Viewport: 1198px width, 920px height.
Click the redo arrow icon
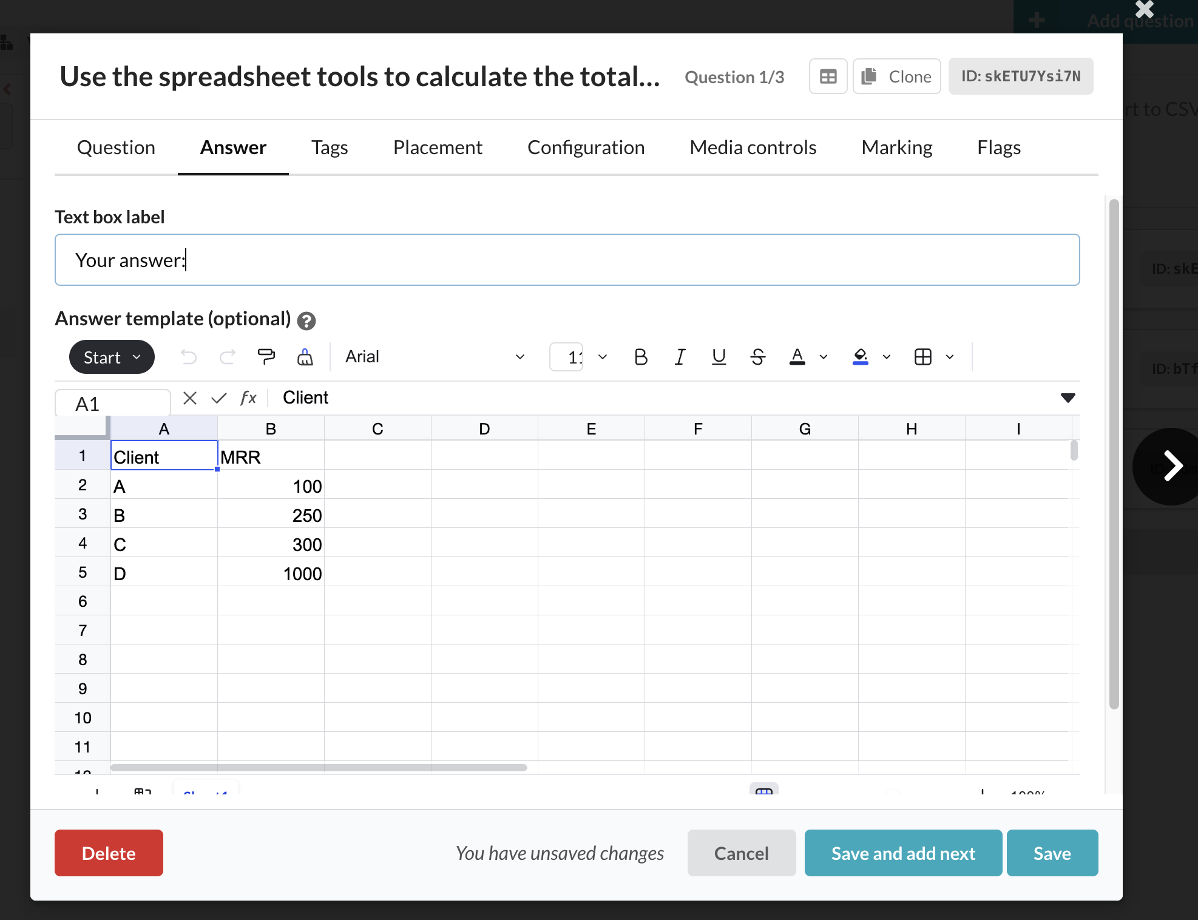227,357
